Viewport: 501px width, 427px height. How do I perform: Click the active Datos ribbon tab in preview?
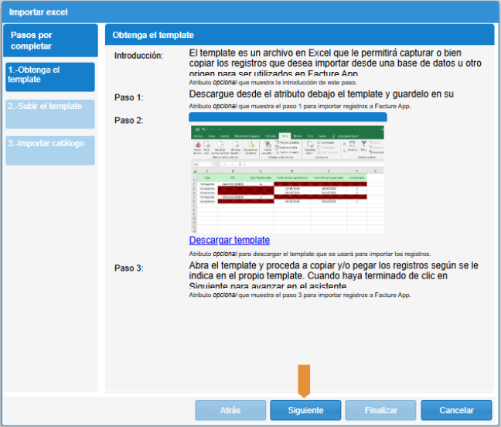285,135
